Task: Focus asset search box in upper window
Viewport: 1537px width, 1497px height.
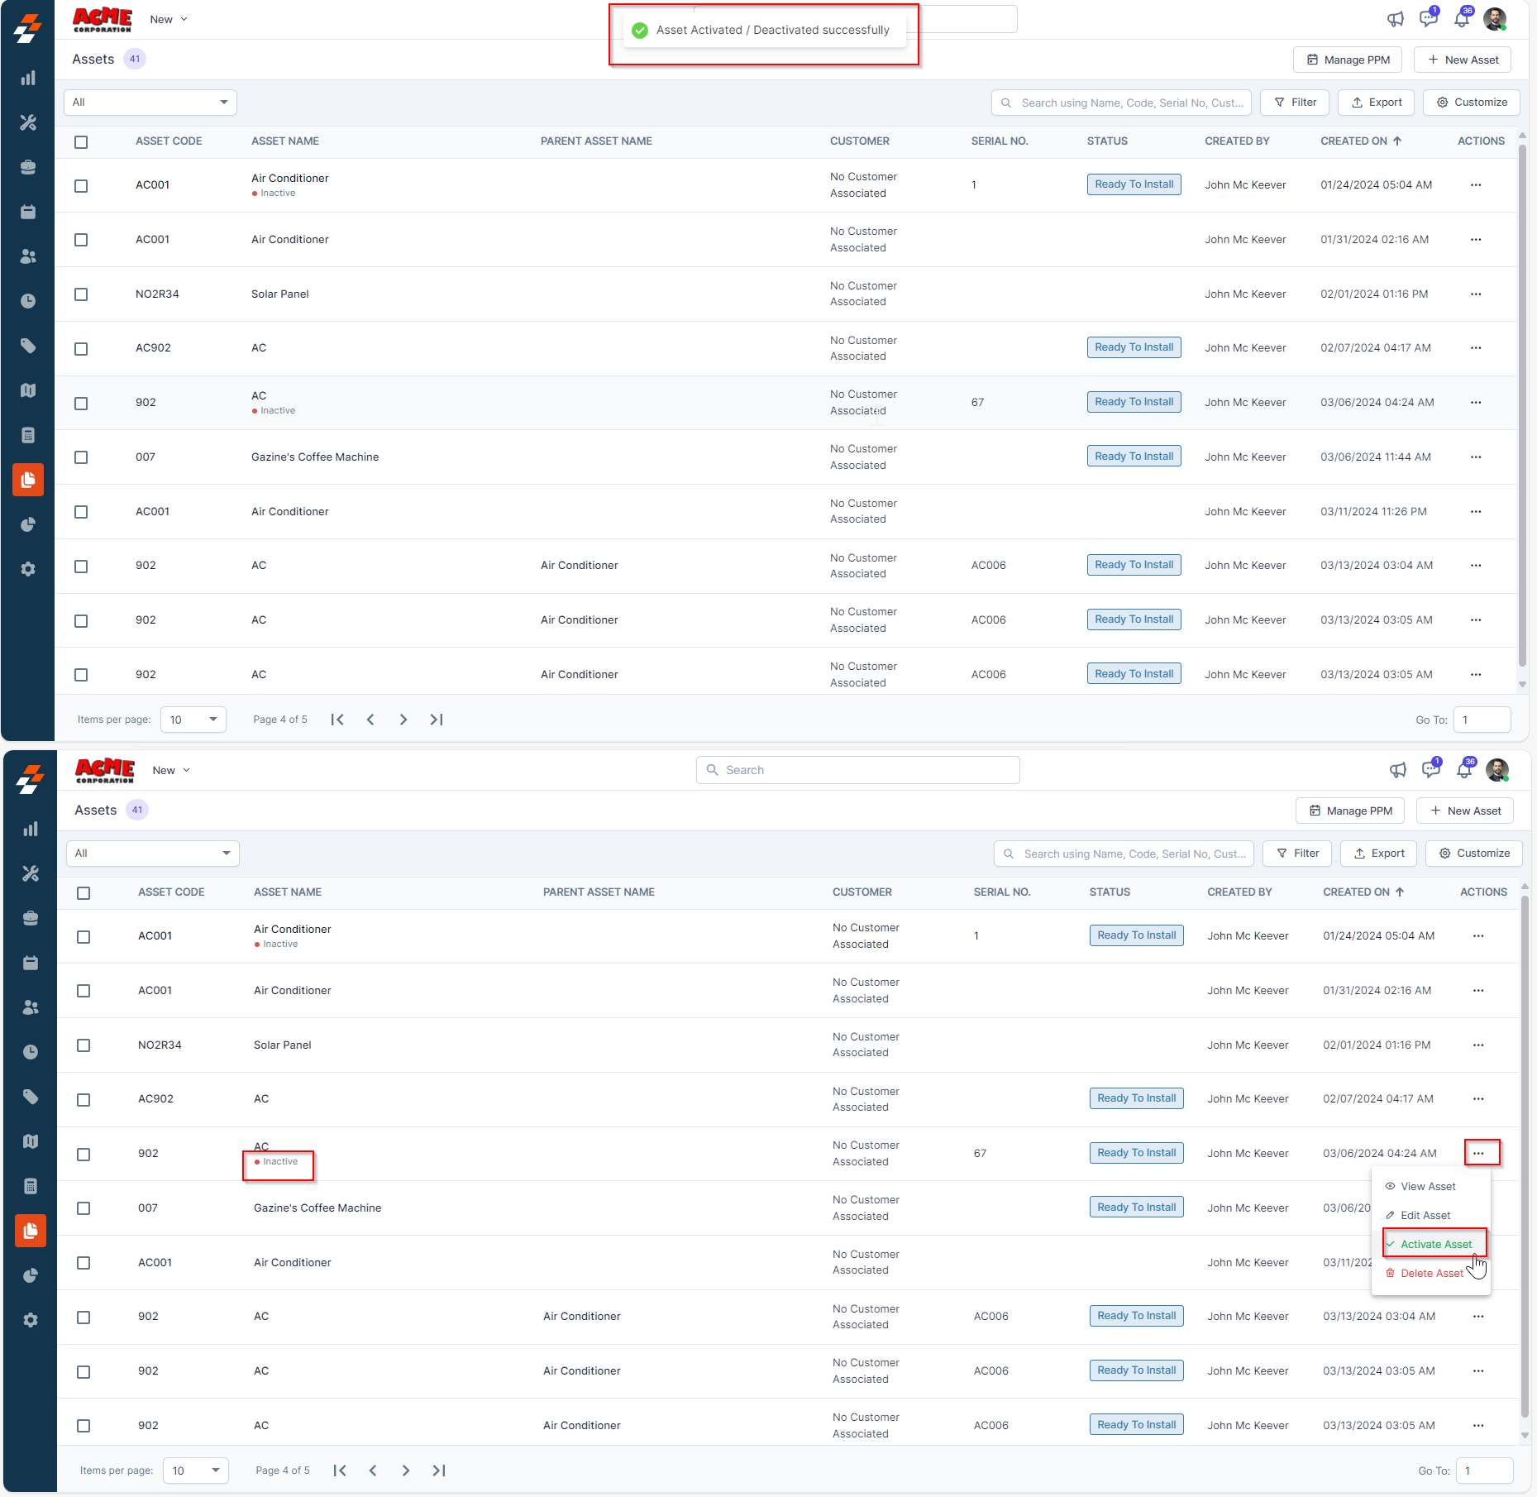Action: tap(1121, 103)
